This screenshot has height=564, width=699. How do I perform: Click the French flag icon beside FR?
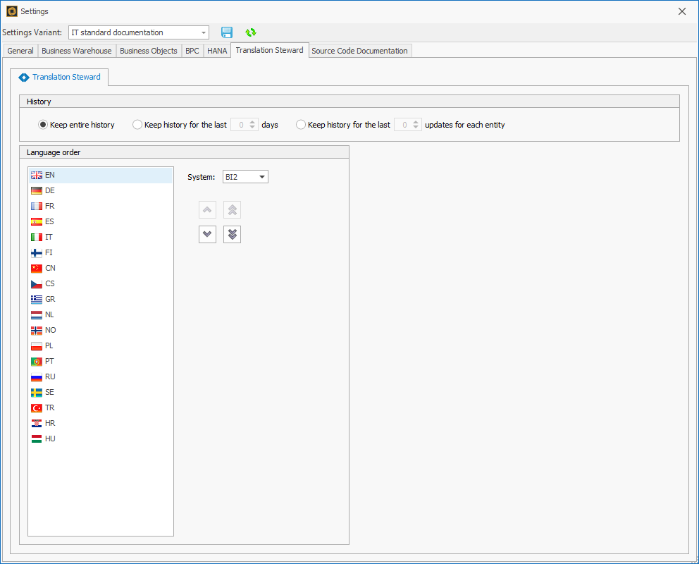36,206
